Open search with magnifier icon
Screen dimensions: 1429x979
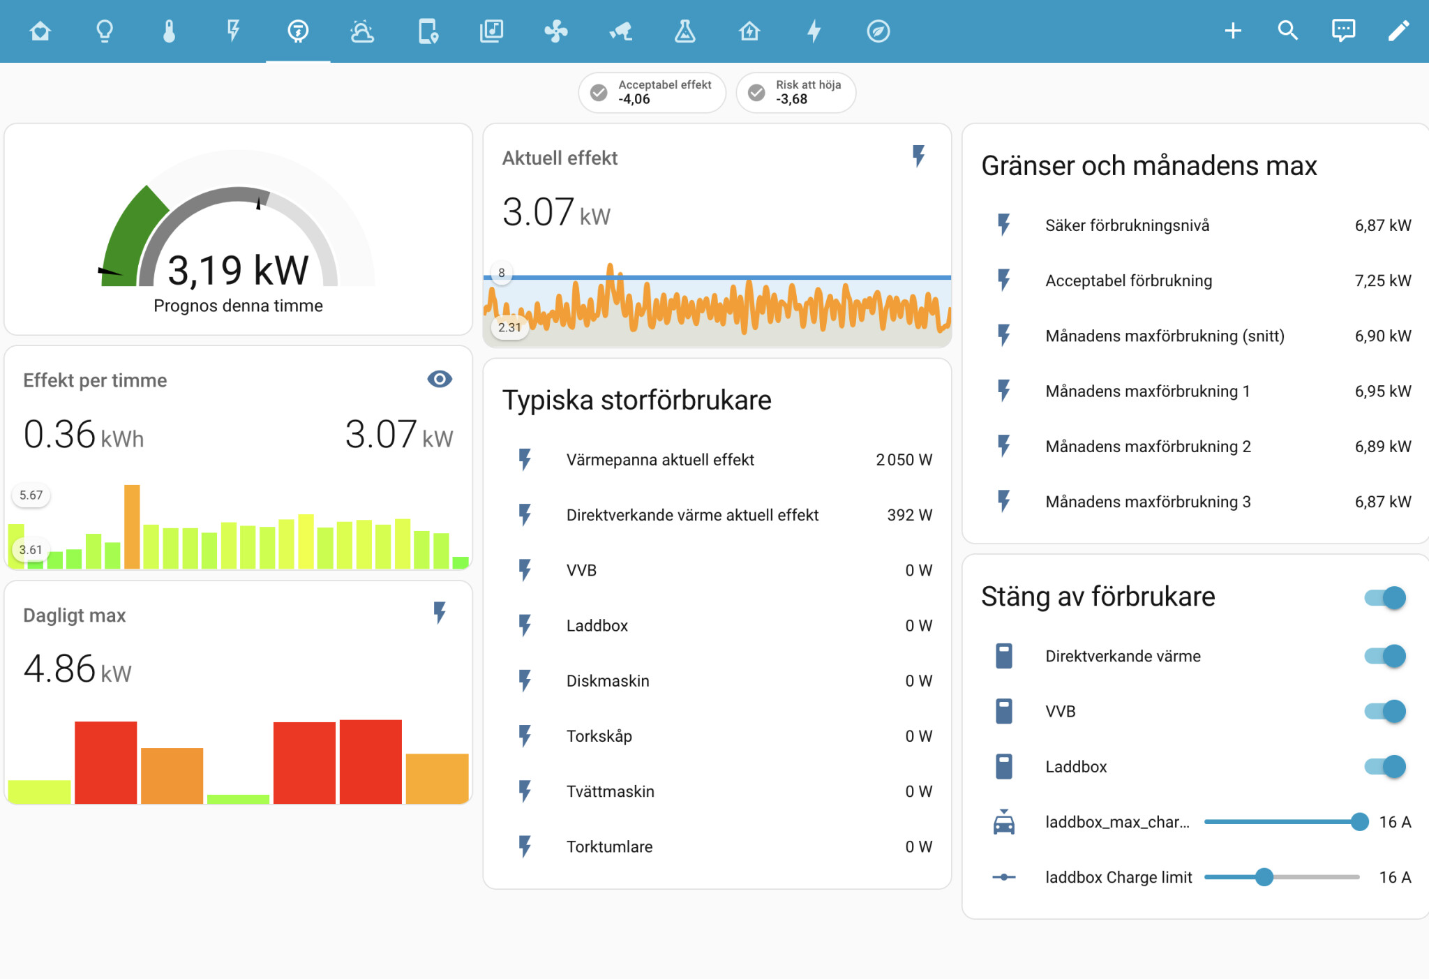[x=1287, y=31]
